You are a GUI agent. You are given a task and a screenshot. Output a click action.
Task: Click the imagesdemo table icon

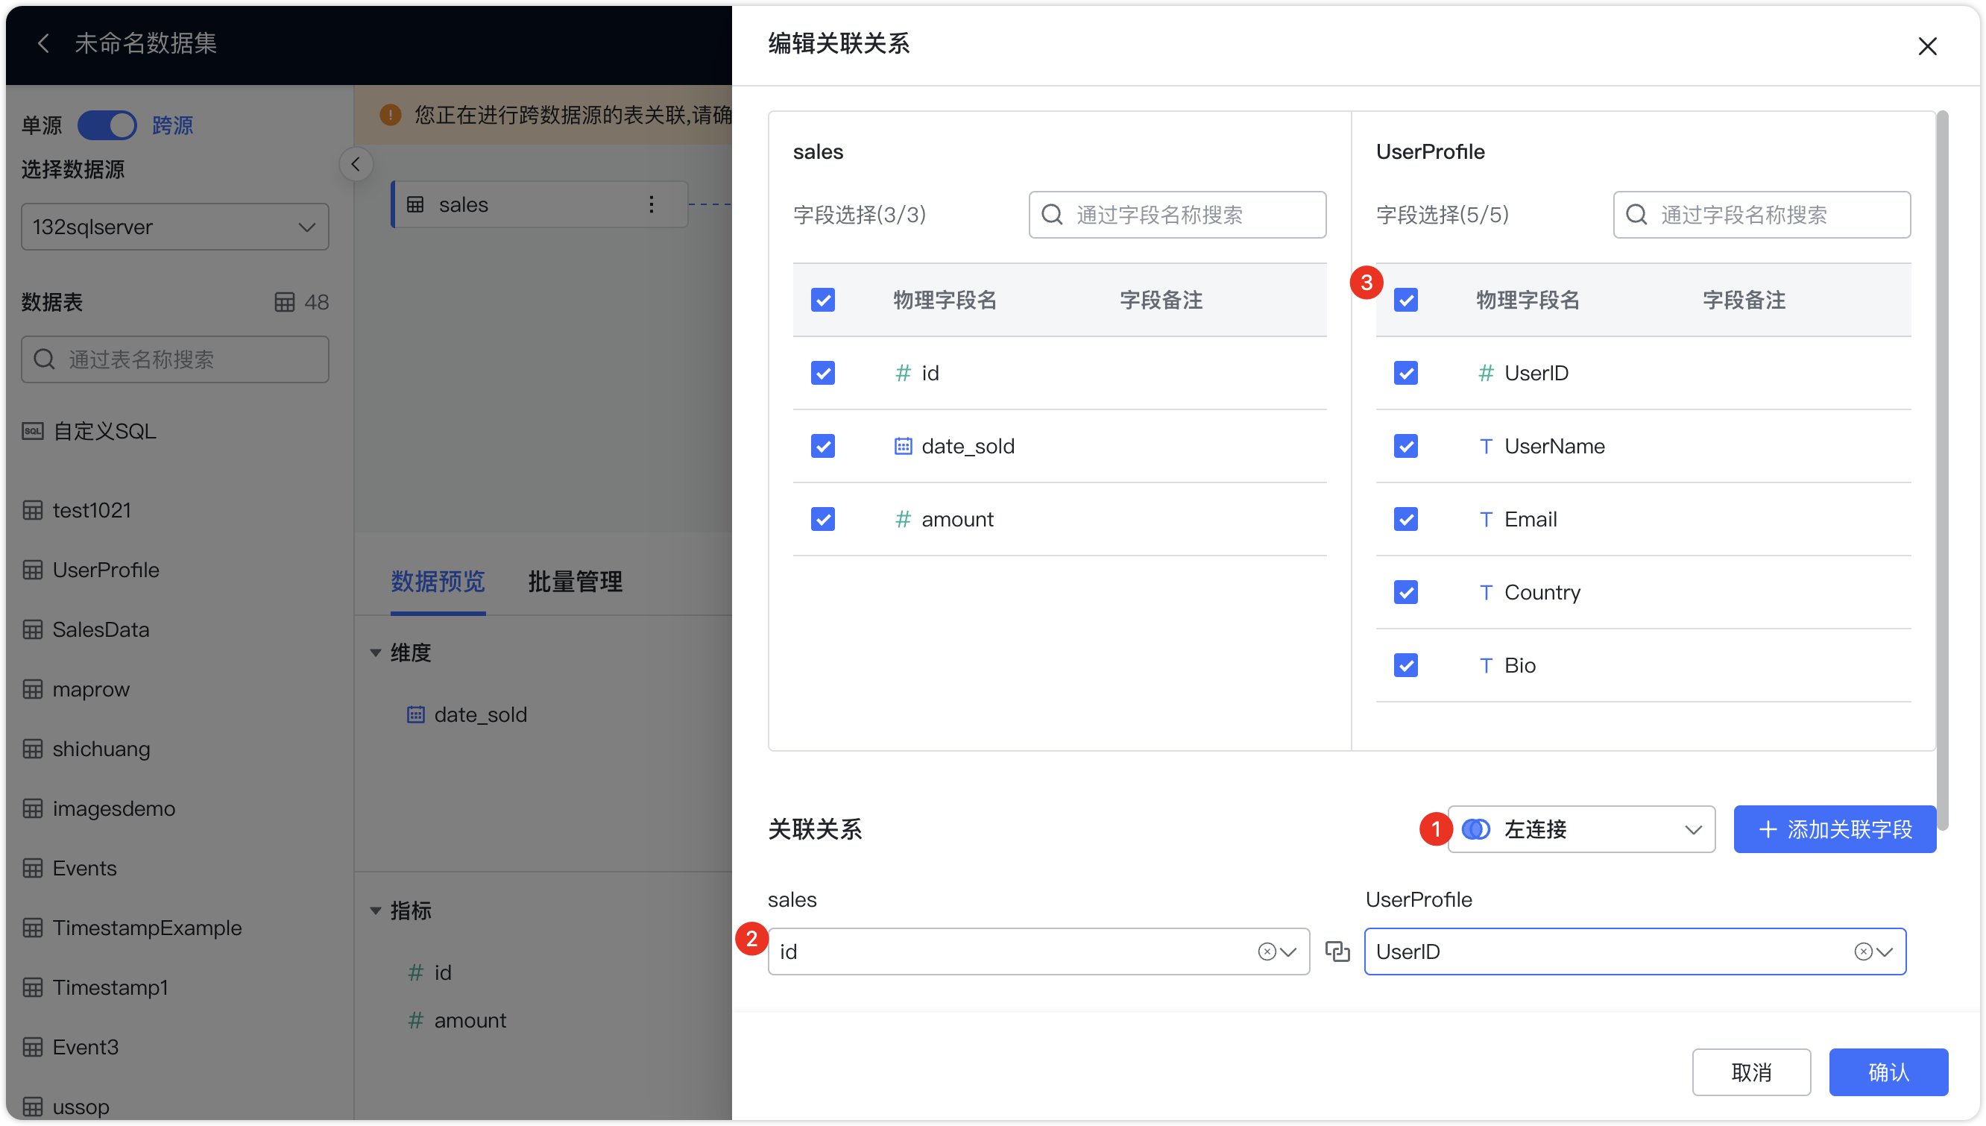[x=33, y=808]
